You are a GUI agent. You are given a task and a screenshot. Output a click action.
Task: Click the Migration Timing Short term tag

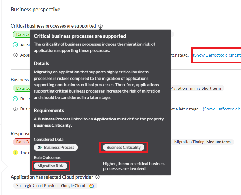coord(197,88)
